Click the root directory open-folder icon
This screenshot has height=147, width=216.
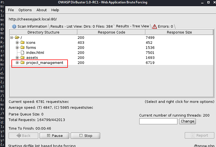(x=17, y=38)
